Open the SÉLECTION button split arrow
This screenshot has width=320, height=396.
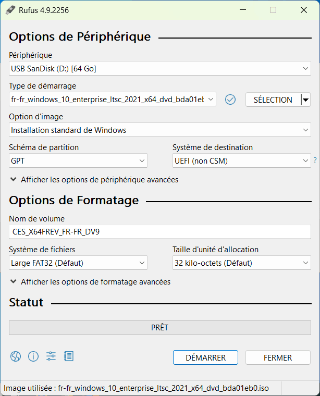point(305,100)
